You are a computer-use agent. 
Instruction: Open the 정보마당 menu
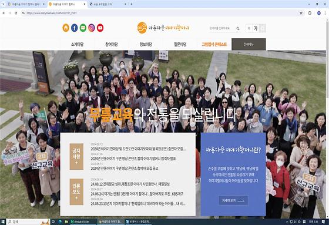click(146, 44)
